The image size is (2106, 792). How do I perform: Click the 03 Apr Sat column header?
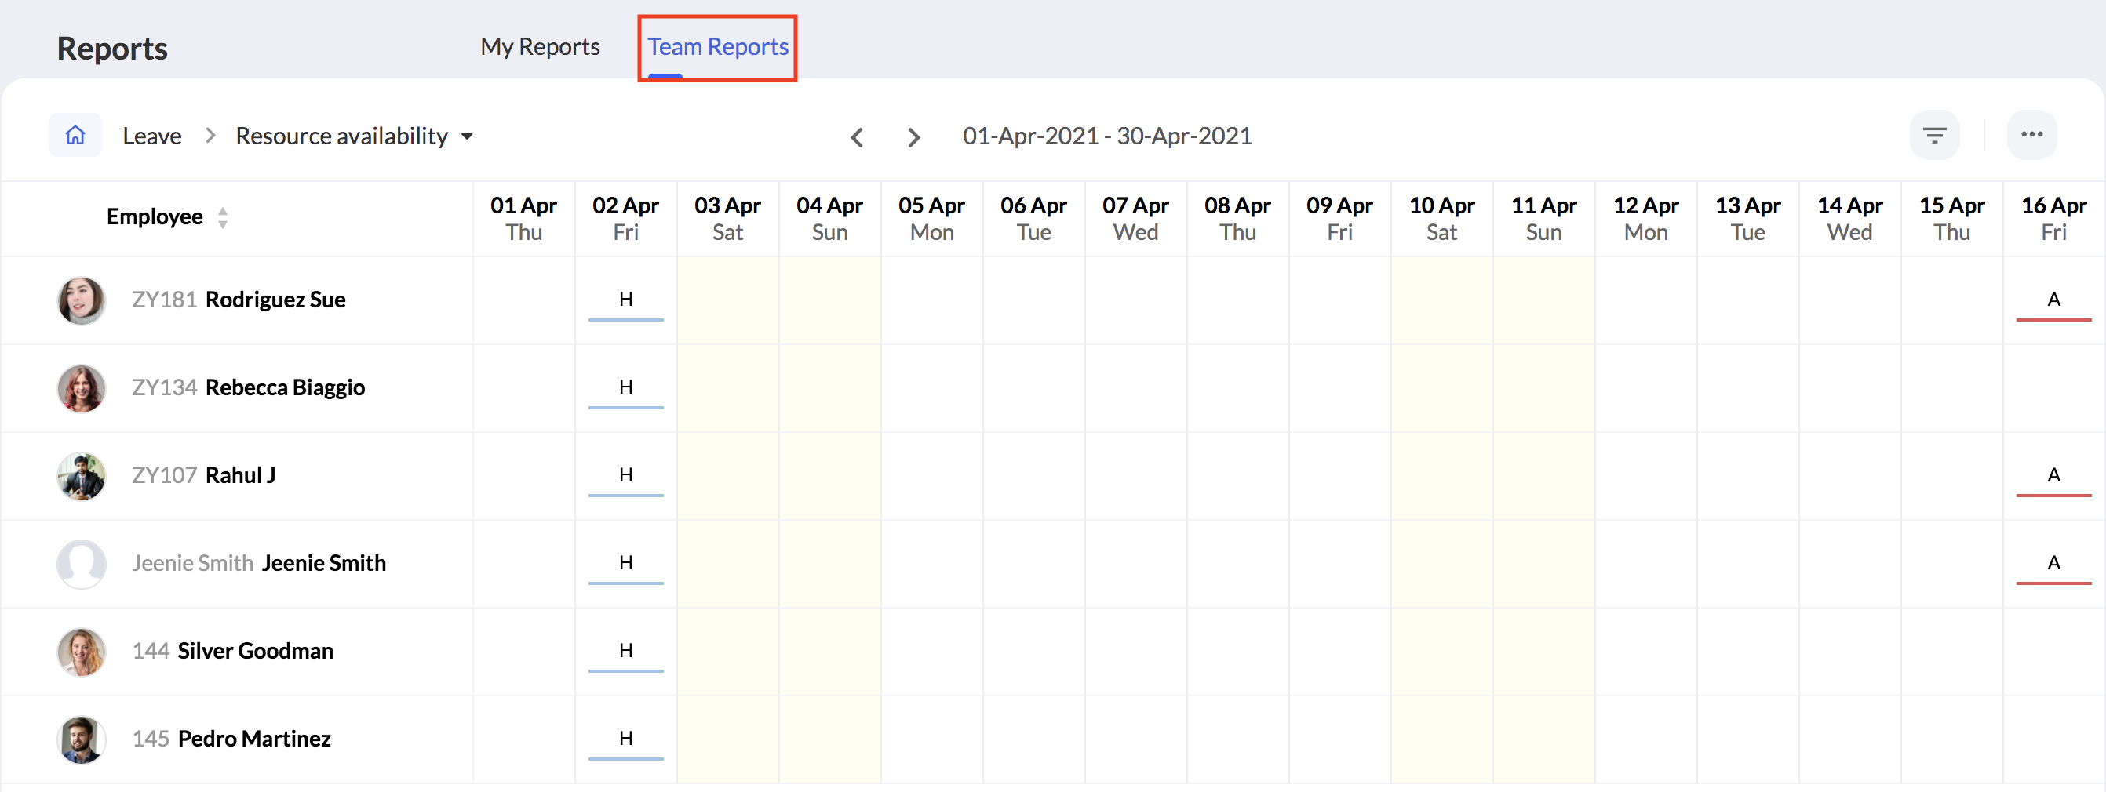coord(727,218)
